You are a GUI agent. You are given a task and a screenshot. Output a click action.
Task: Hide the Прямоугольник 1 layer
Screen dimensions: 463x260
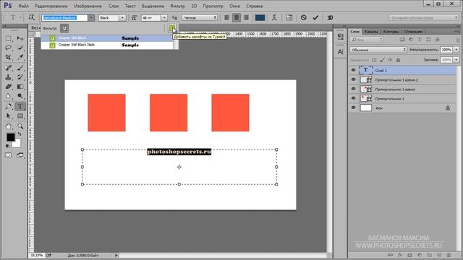(353, 98)
